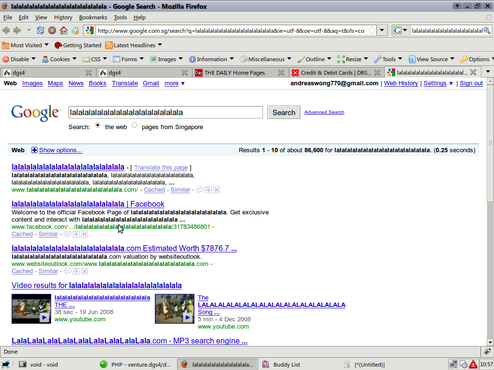This screenshot has height=370, width=494.
Task: Select "pages from Singapore" radio button
Action: click(x=134, y=125)
